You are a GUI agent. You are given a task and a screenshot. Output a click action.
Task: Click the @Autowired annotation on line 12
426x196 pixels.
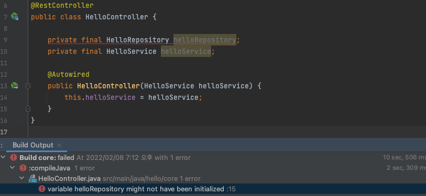69,74
